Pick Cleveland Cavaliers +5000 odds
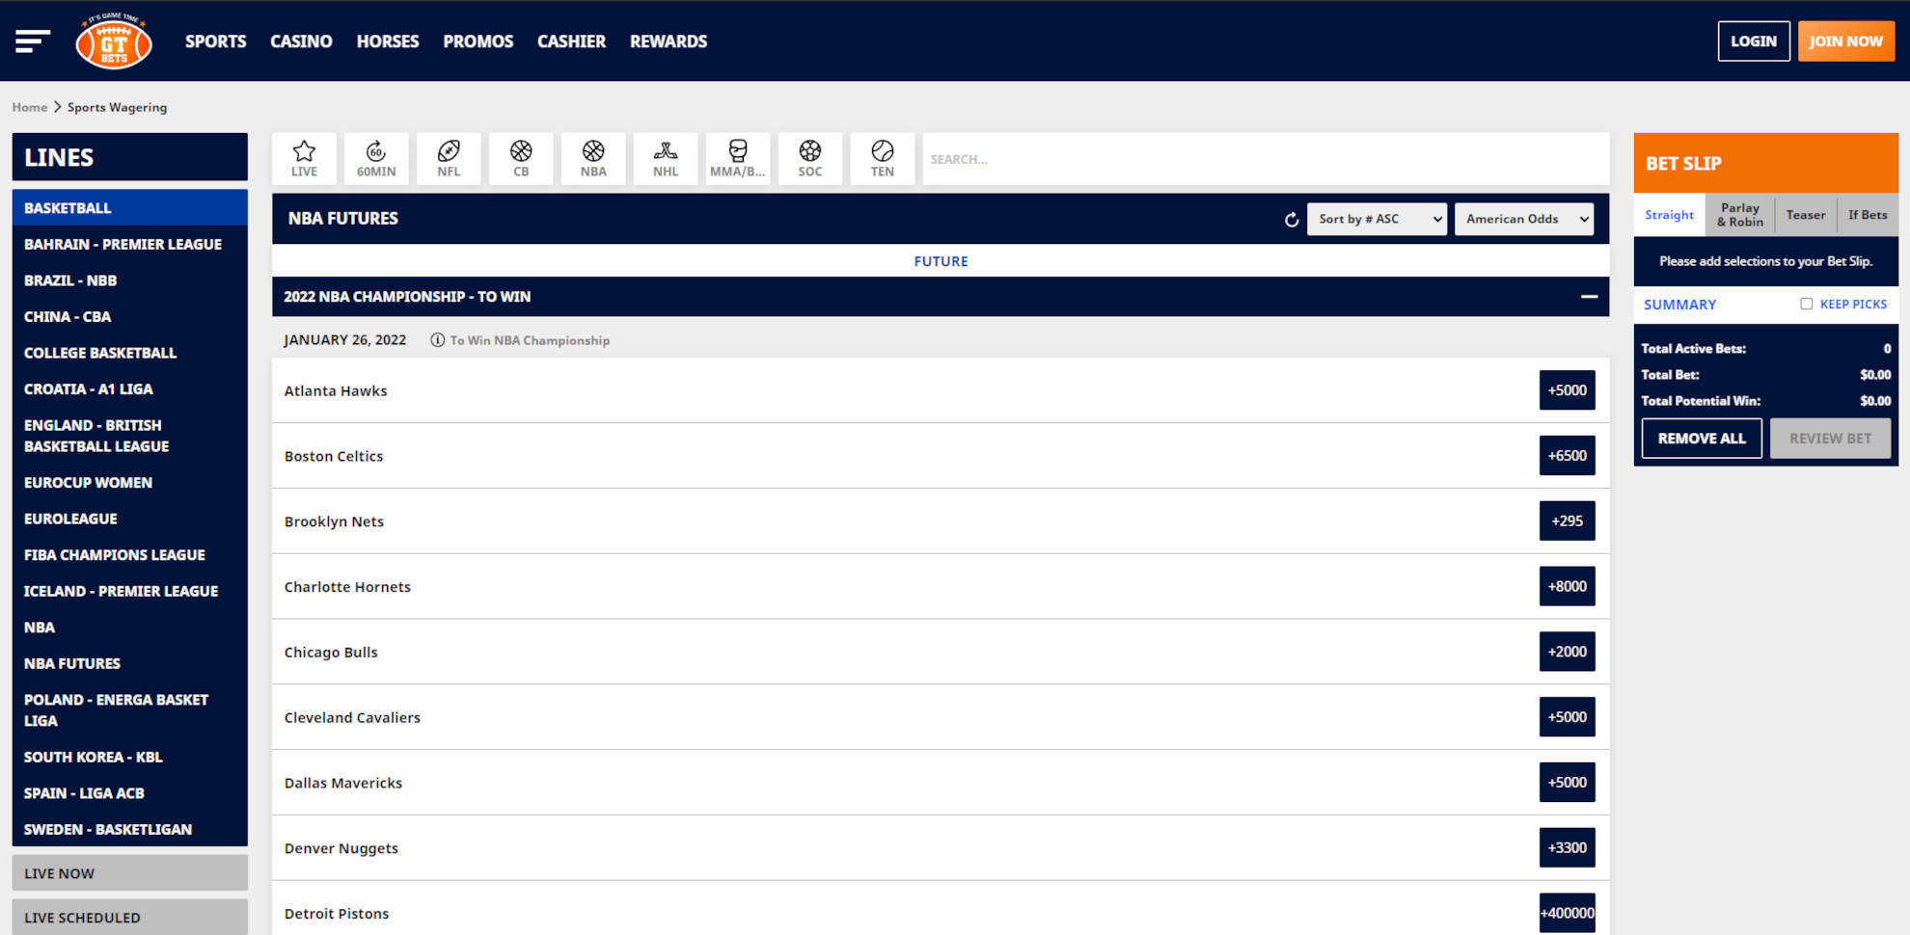The height and width of the screenshot is (935, 1910). point(1567,717)
